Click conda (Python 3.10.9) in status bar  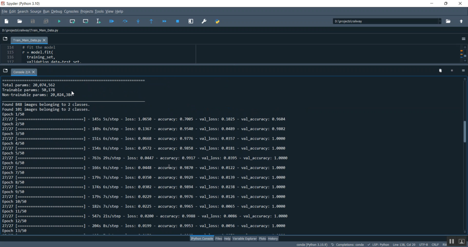[312, 245]
